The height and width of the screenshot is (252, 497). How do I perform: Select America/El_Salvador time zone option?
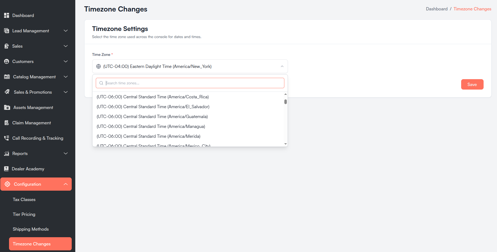[x=188, y=107]
